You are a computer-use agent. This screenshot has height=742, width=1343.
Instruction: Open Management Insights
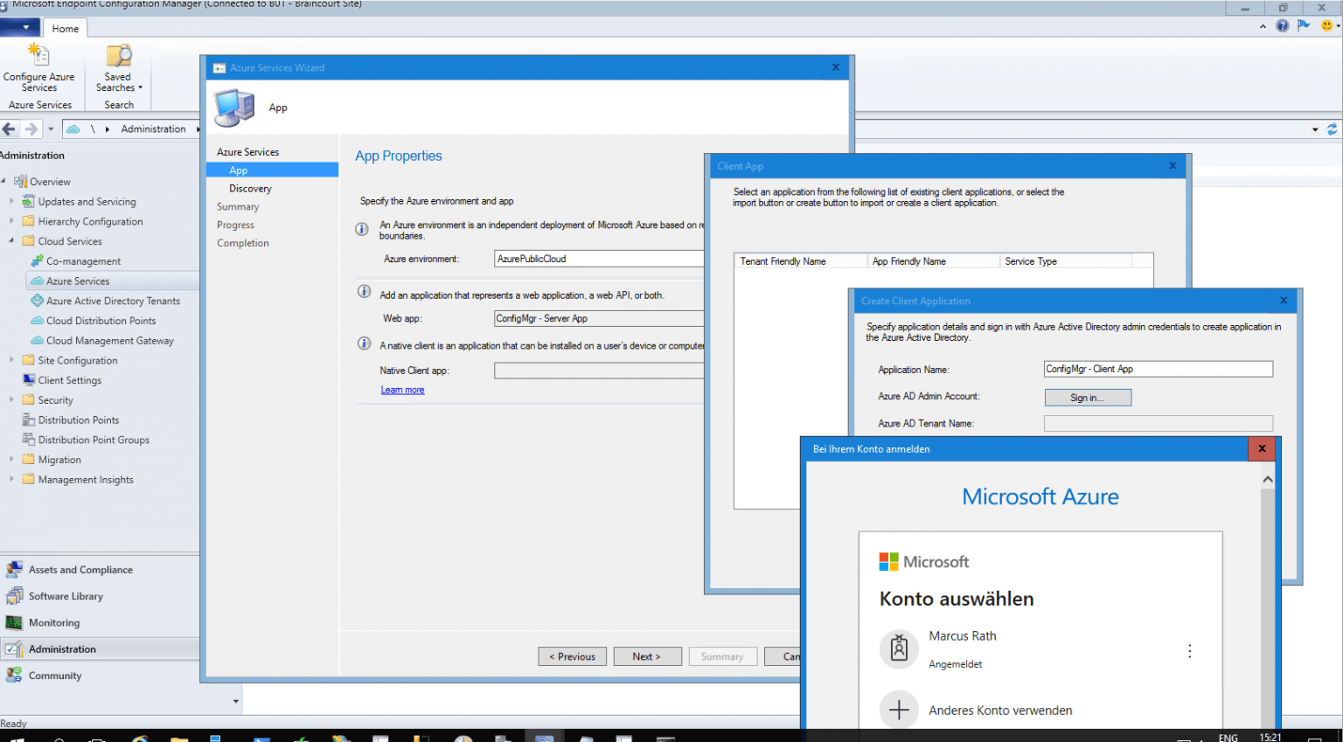point(83,479)
